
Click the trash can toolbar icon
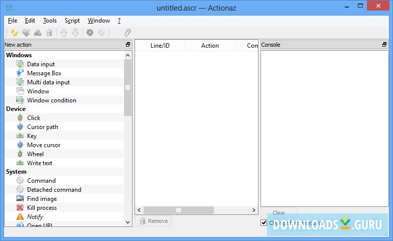(x=49, y=33)
